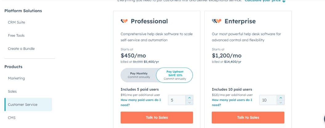Go to the Sales product page

point(12,91)
